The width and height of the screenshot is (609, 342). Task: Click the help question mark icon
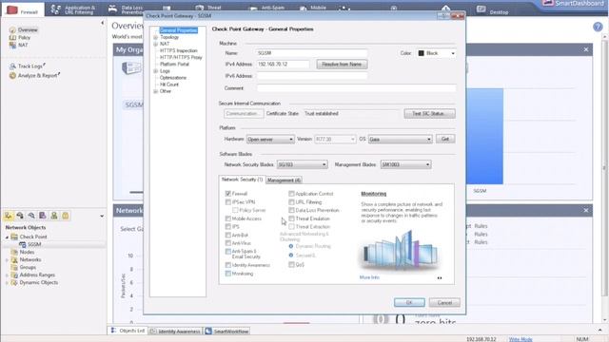tap(598, 27)
